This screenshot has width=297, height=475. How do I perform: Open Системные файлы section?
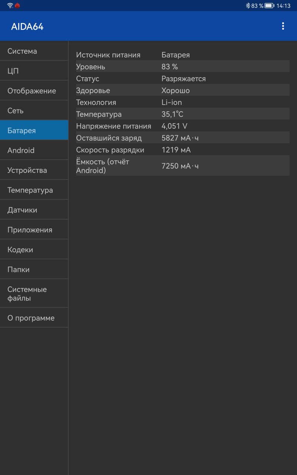34,294
